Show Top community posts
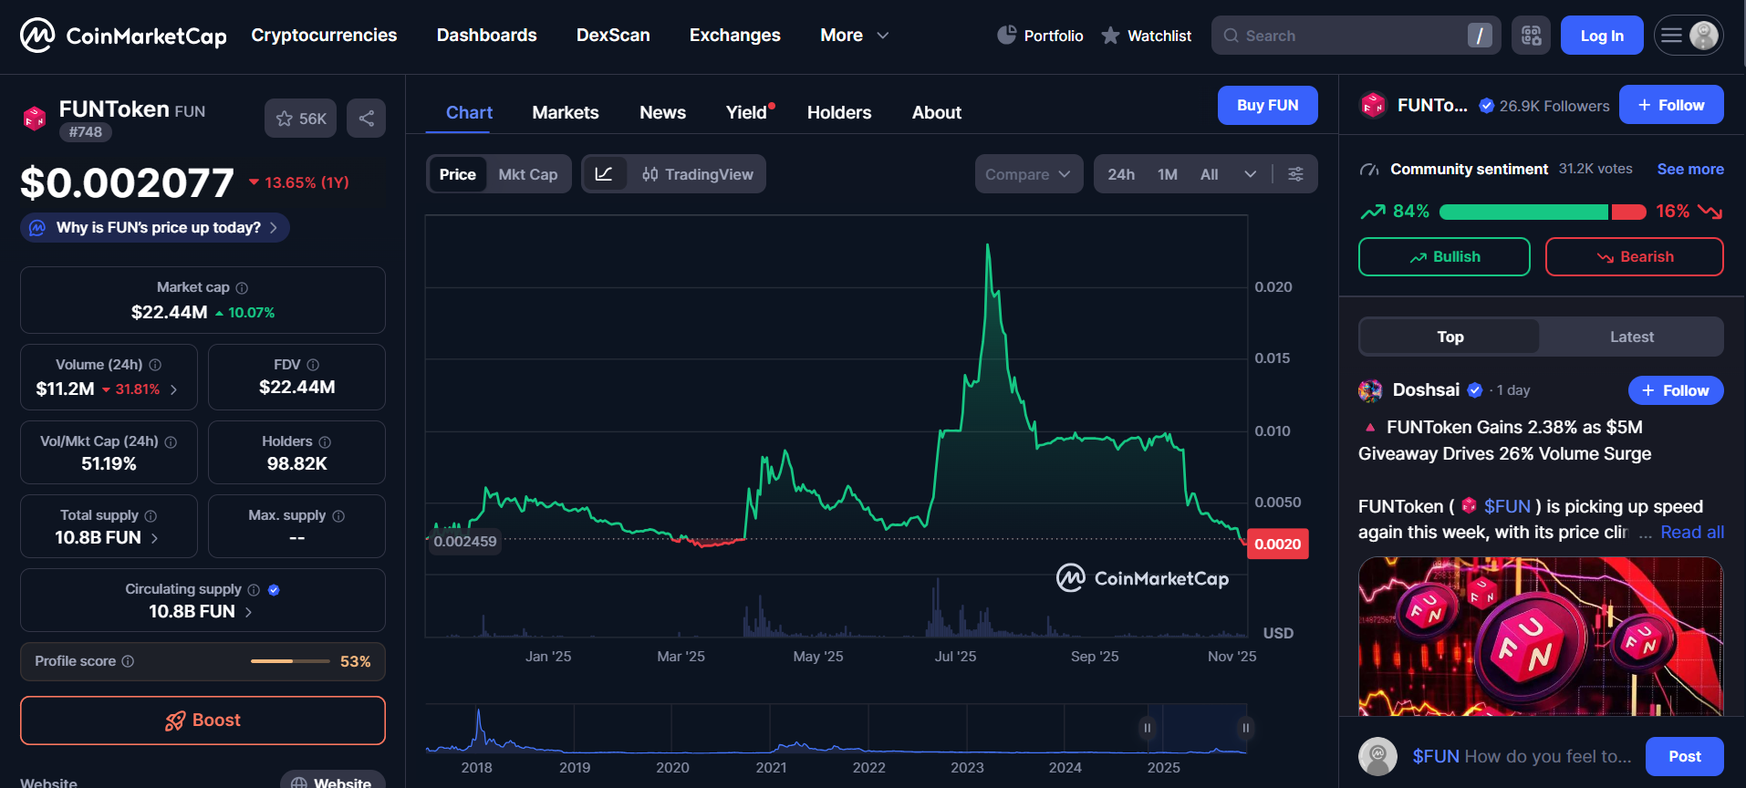The image size is (1746, 788). point(1450,337)
